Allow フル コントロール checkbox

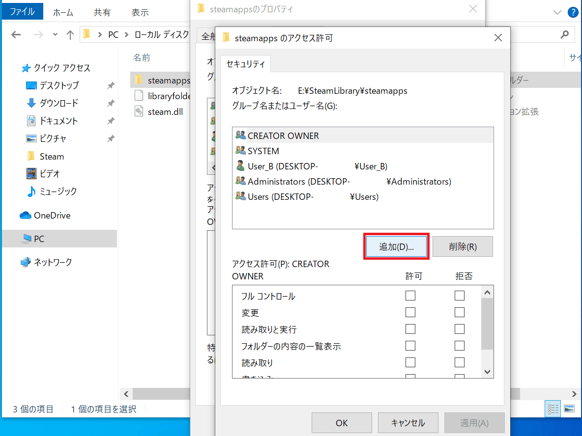[x=410, y=296]
